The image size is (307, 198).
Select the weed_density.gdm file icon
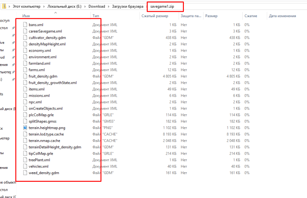(x=25, y=173)
